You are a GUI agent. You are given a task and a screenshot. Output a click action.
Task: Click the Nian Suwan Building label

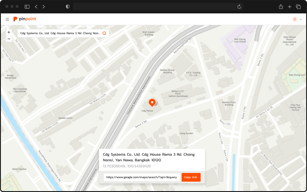tap(149, 33)
